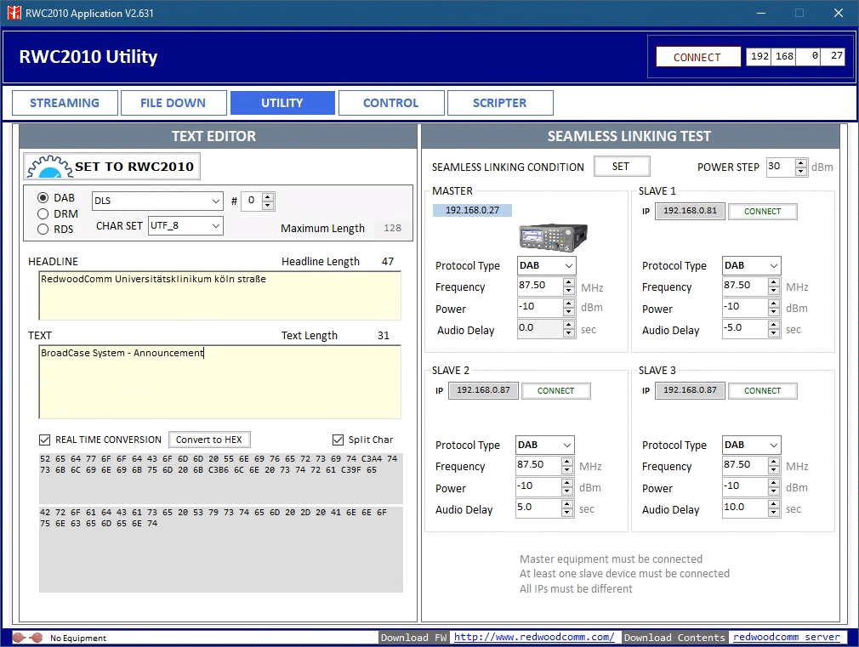859x647 pixels.
Task: Open Slave 3 Protocol Type dropdown
Action: click(751, 445)
